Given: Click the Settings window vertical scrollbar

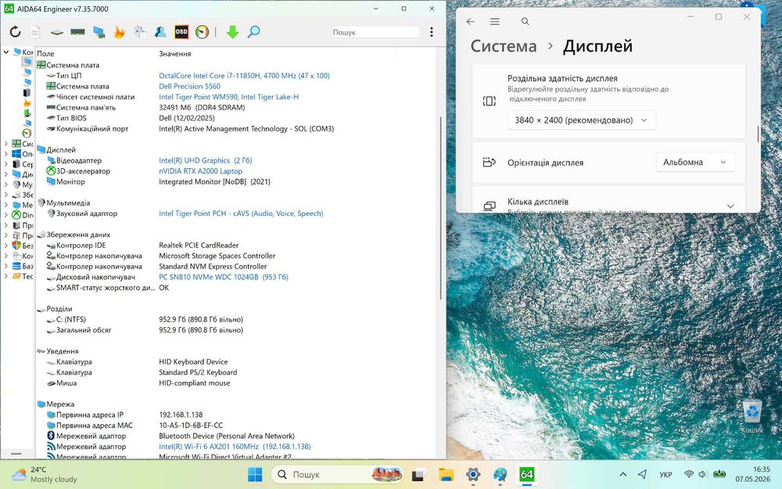Looking at the screenshot, I should (758, 134).
